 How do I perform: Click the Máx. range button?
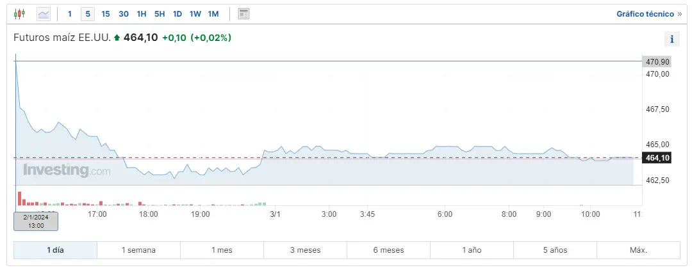(638, 250)
